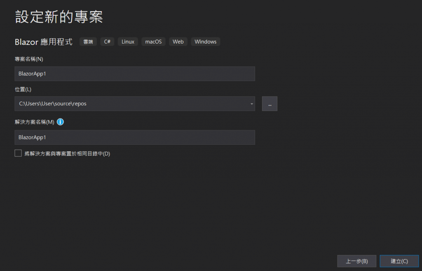This screenshot has width=422, height=271.
Task: Go back with the 上一步(B) button
Action: click(x=356, y=261)
